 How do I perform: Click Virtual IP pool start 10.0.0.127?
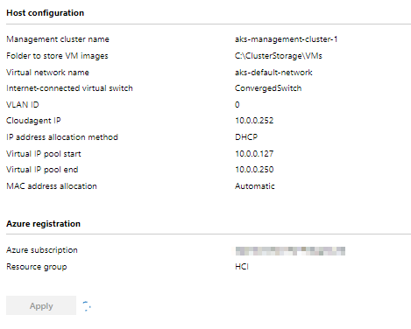tap(254, 154)
